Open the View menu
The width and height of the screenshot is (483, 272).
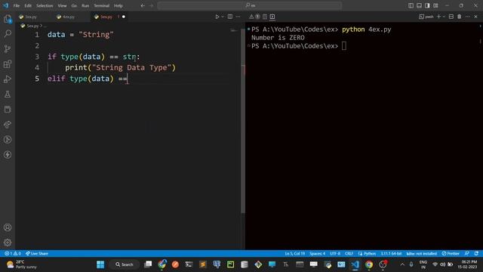point(62,5)
